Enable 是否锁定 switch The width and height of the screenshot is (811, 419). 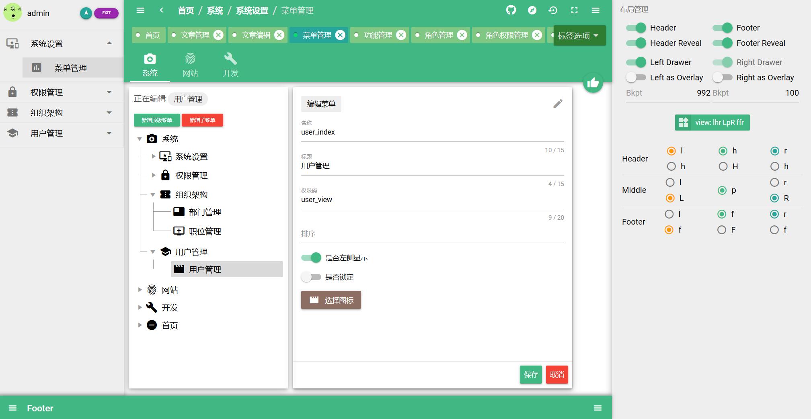pyautogui.click(x=311, y=277)
